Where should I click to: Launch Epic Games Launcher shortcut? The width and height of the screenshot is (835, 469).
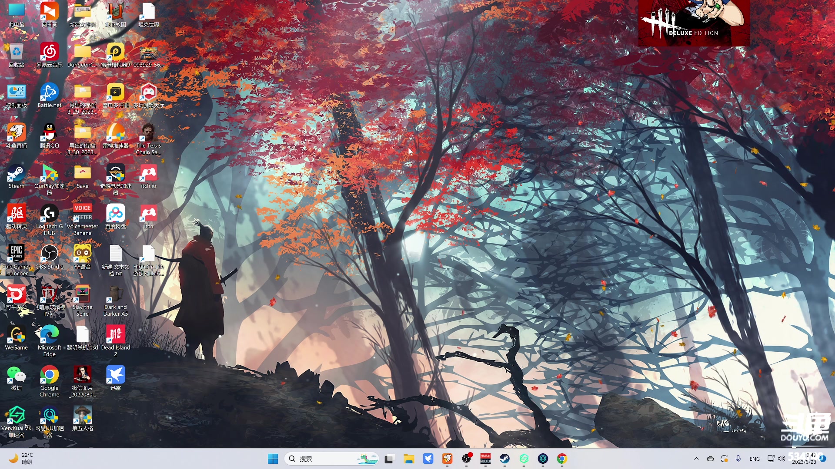17,261
